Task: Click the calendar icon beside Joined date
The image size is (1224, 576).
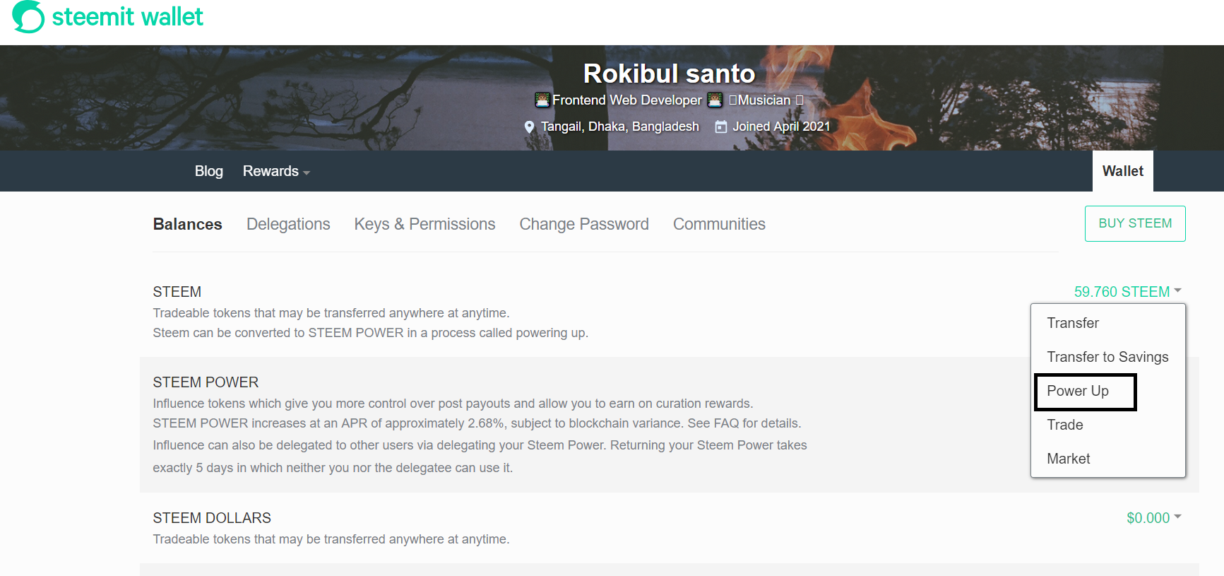Action: coord(721,127)
